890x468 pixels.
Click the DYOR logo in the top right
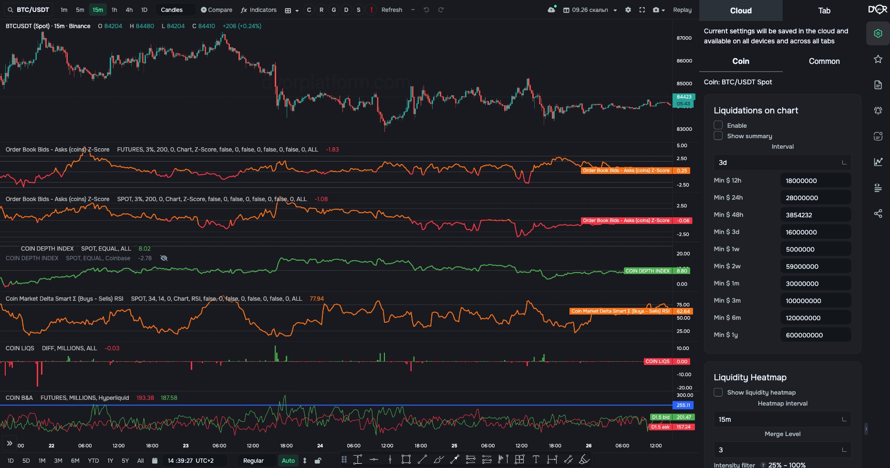click(878, 10)
